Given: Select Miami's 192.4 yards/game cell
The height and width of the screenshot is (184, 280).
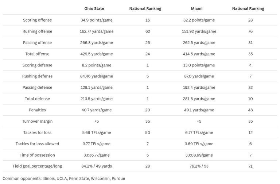Looking at the screenshot, I should click(199, 88).
